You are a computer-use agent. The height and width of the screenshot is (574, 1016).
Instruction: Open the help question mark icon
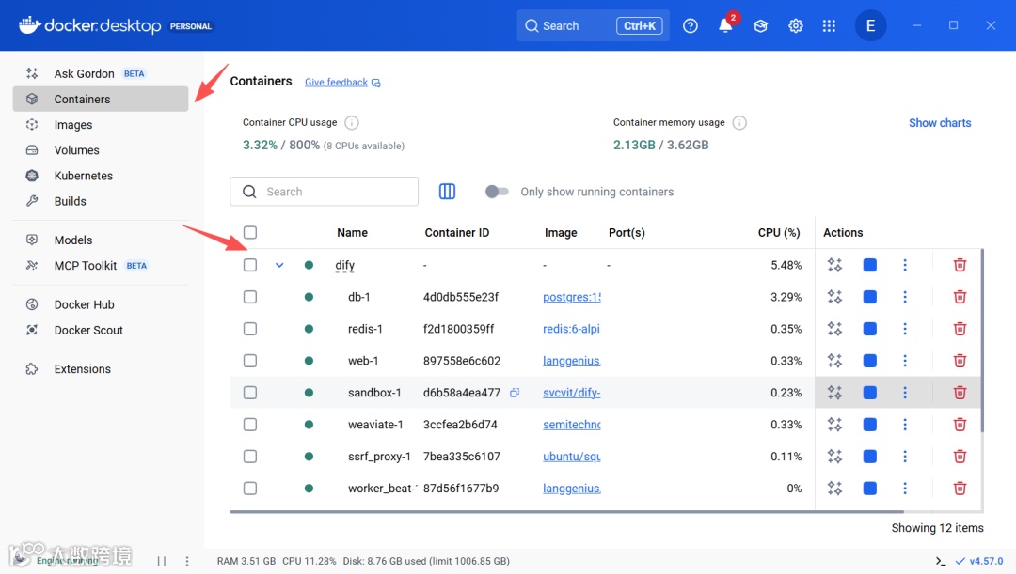(x=691, y=26)
